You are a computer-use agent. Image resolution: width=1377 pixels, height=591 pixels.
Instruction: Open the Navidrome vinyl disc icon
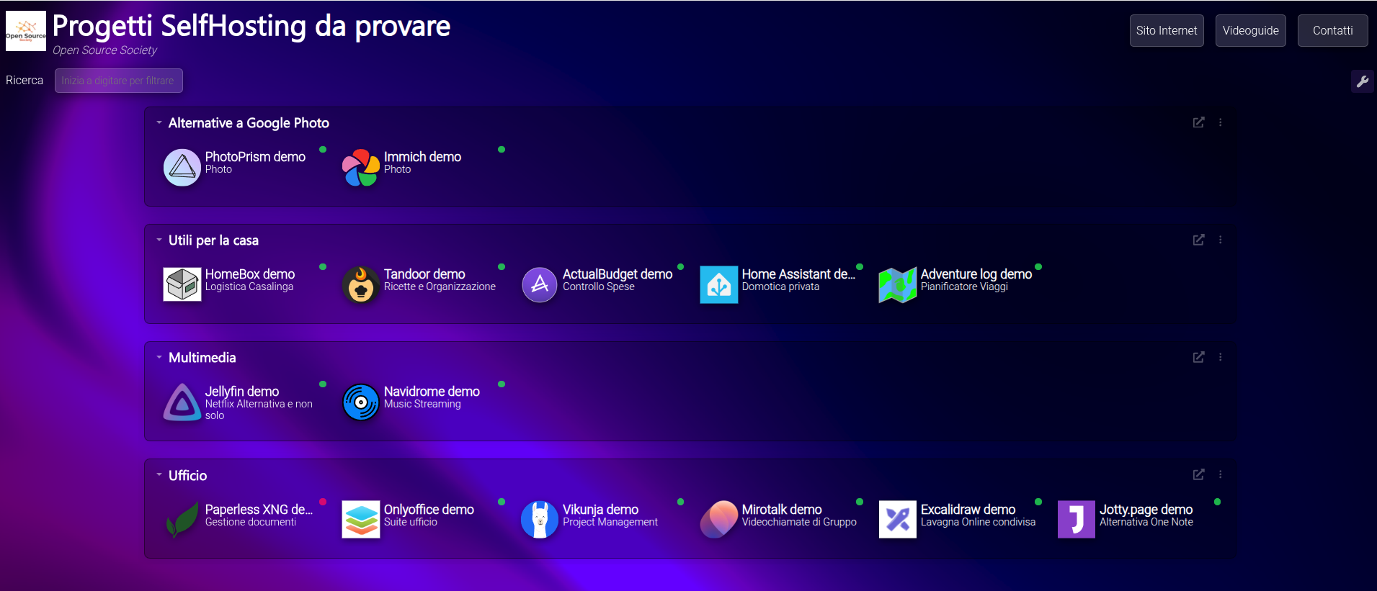(361, 402)
